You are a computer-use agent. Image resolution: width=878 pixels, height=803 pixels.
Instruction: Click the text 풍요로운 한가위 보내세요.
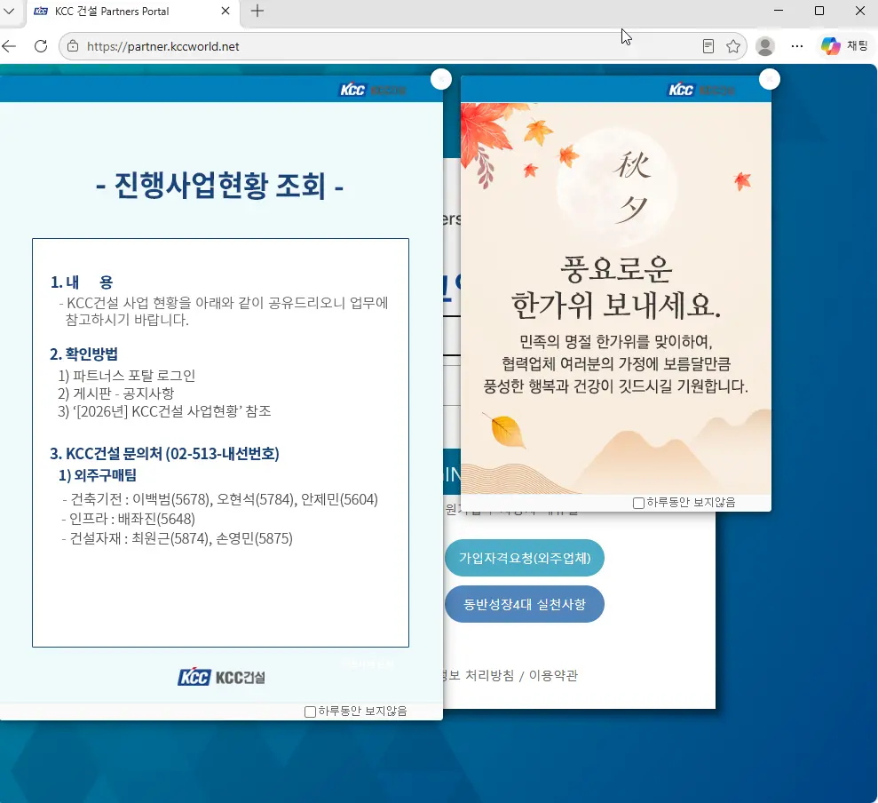click(x=616, y=288)
